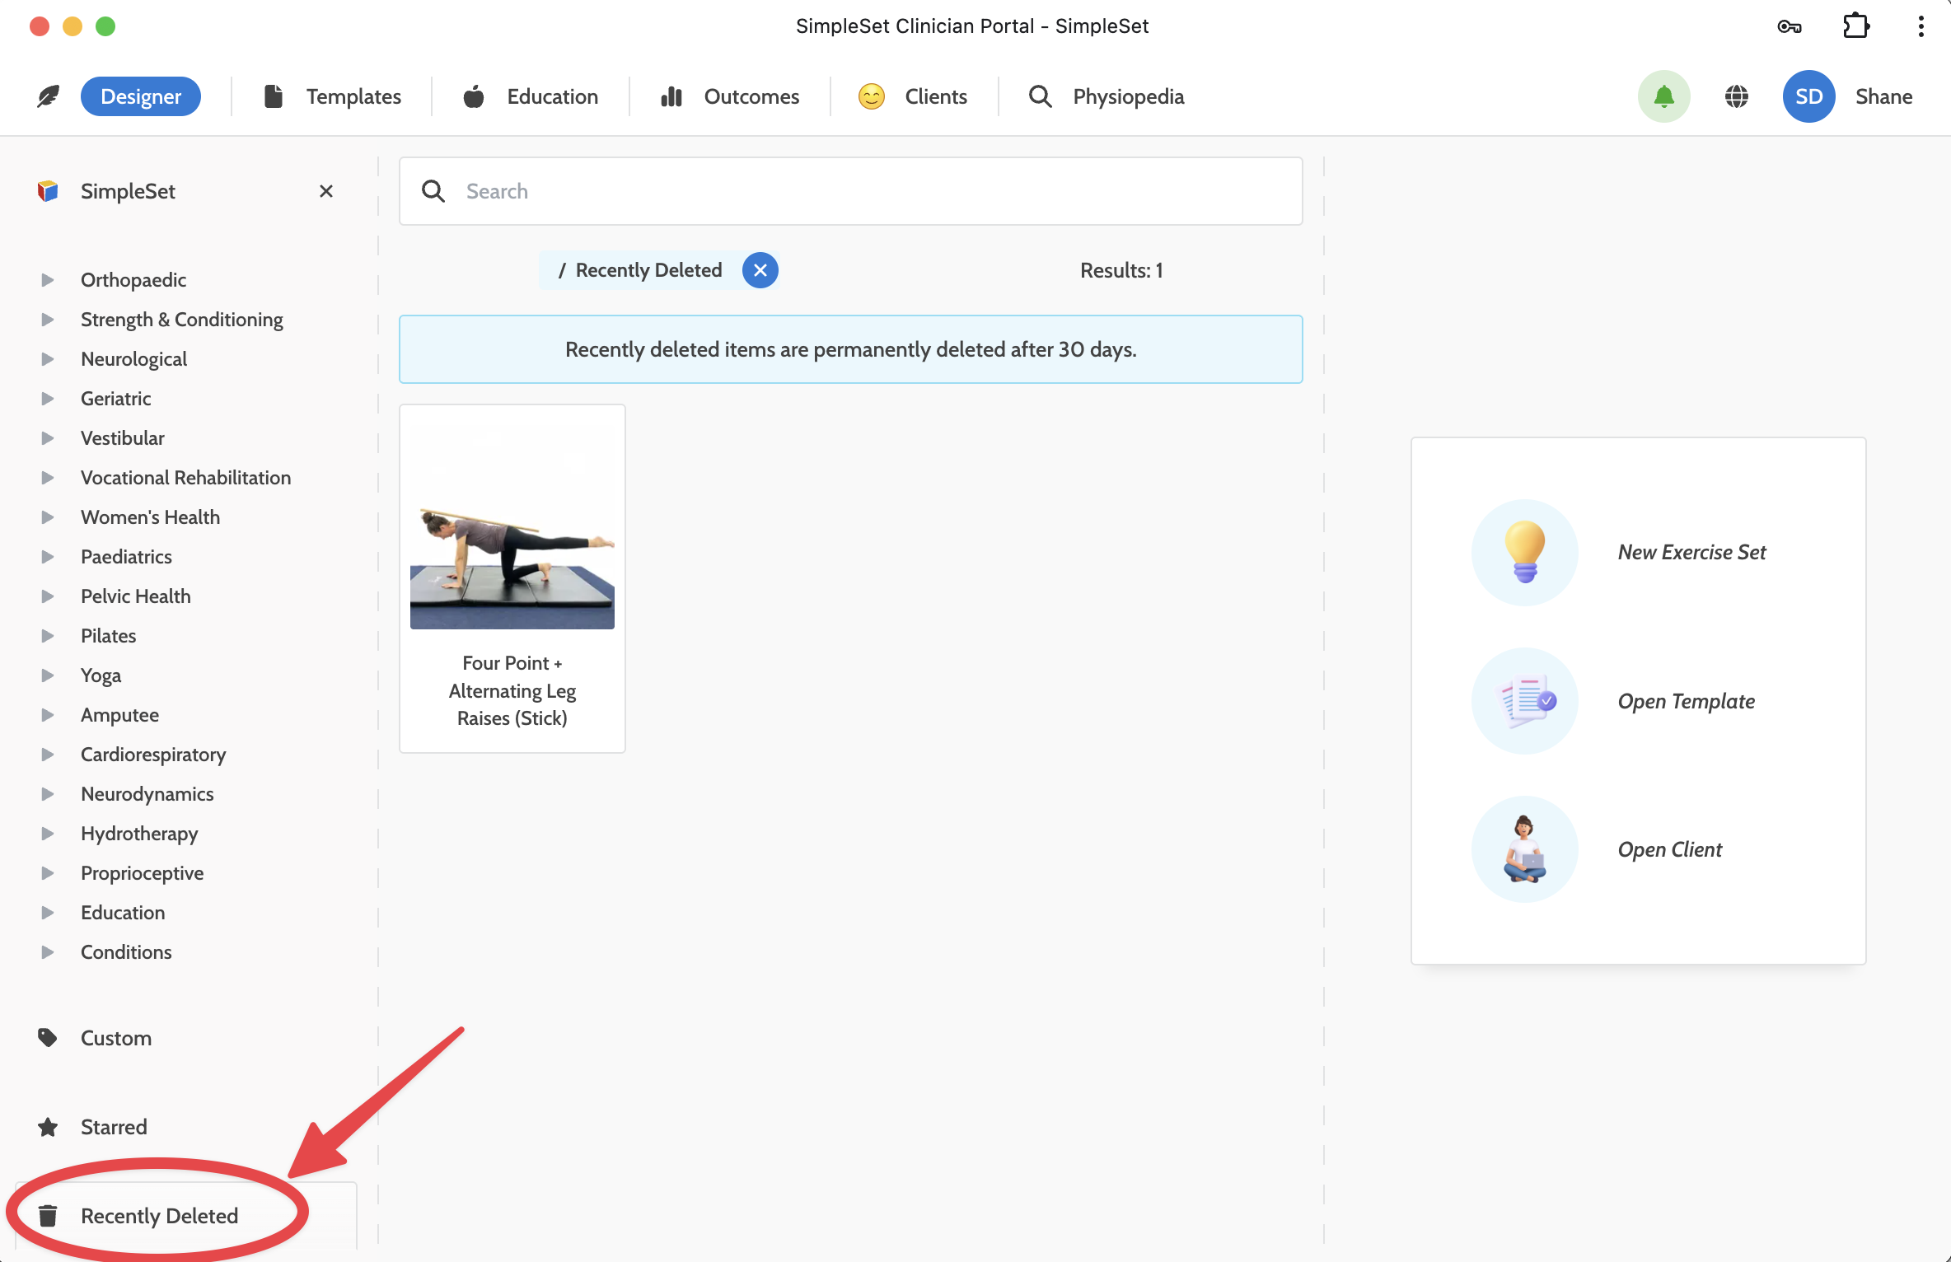Click the feather logo icon
The image size is (1951, 1262).
click(49, 96)
